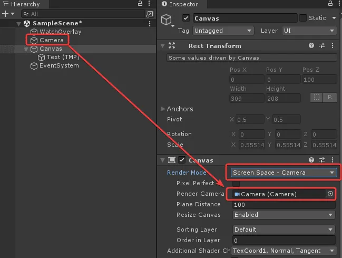Click the Canvas component icon
The height and width of the screenshot is (258, 342).
[x=172, y=160]
